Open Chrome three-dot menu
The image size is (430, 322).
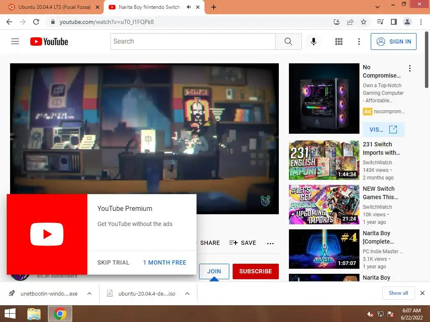click(x=421, y=22)
